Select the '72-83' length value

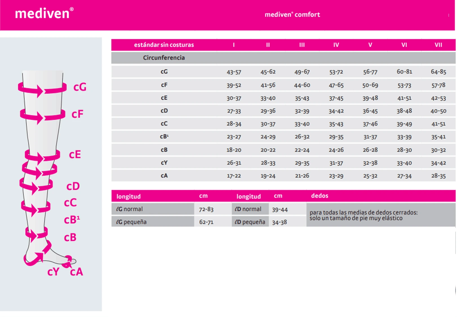point(206,209)
